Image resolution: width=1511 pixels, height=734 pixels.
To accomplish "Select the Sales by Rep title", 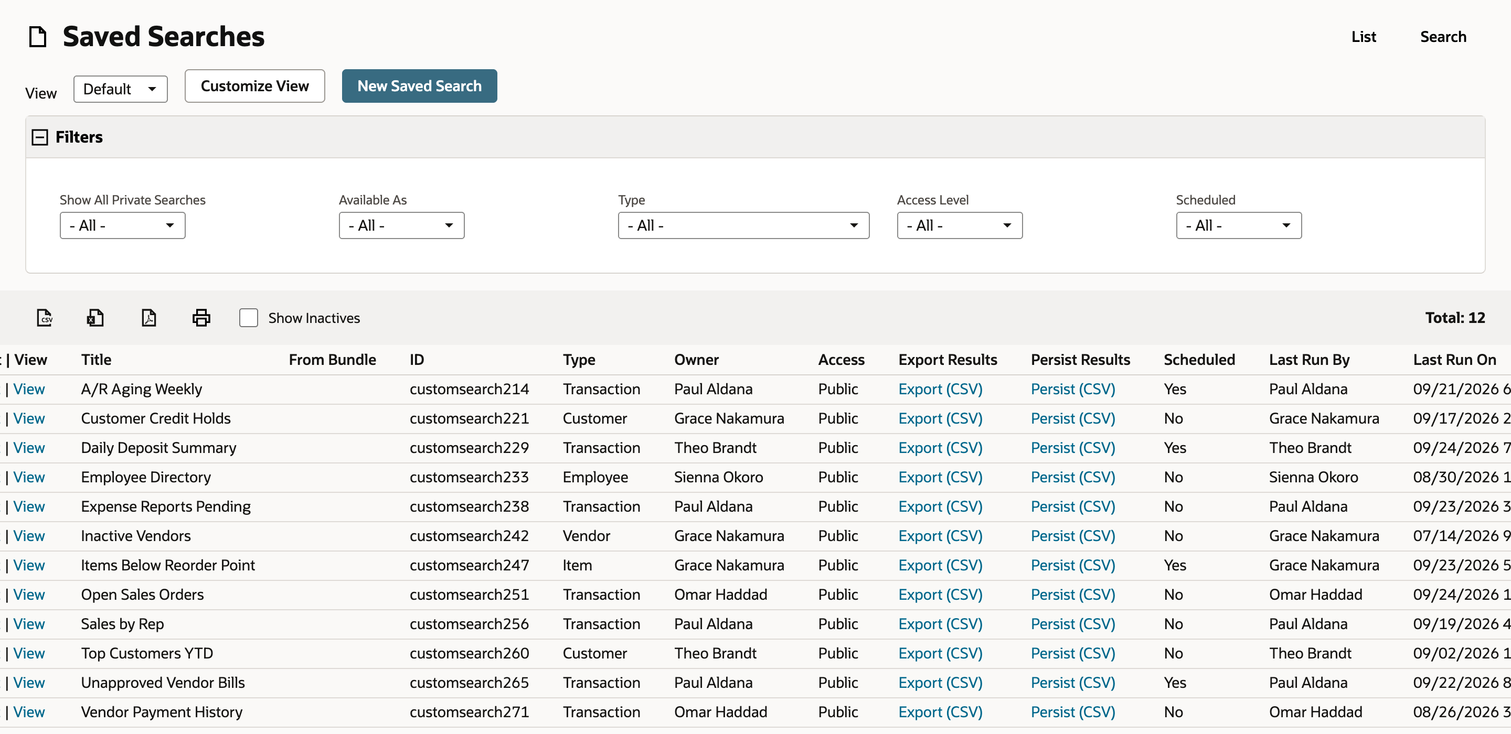I will (x=123, y=624).
